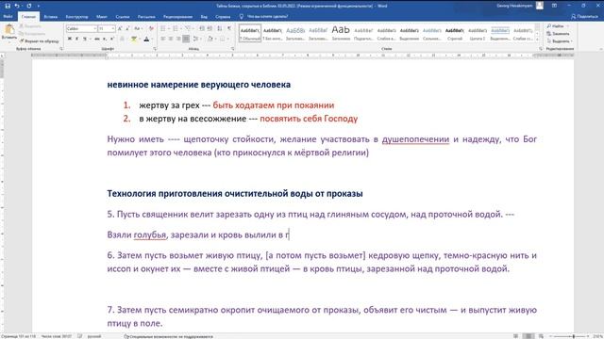Image resolution: width=604 pixels, height=339 pixels.
Task: Show paragraph marks (¶)
Action: (x=229, y=29)
